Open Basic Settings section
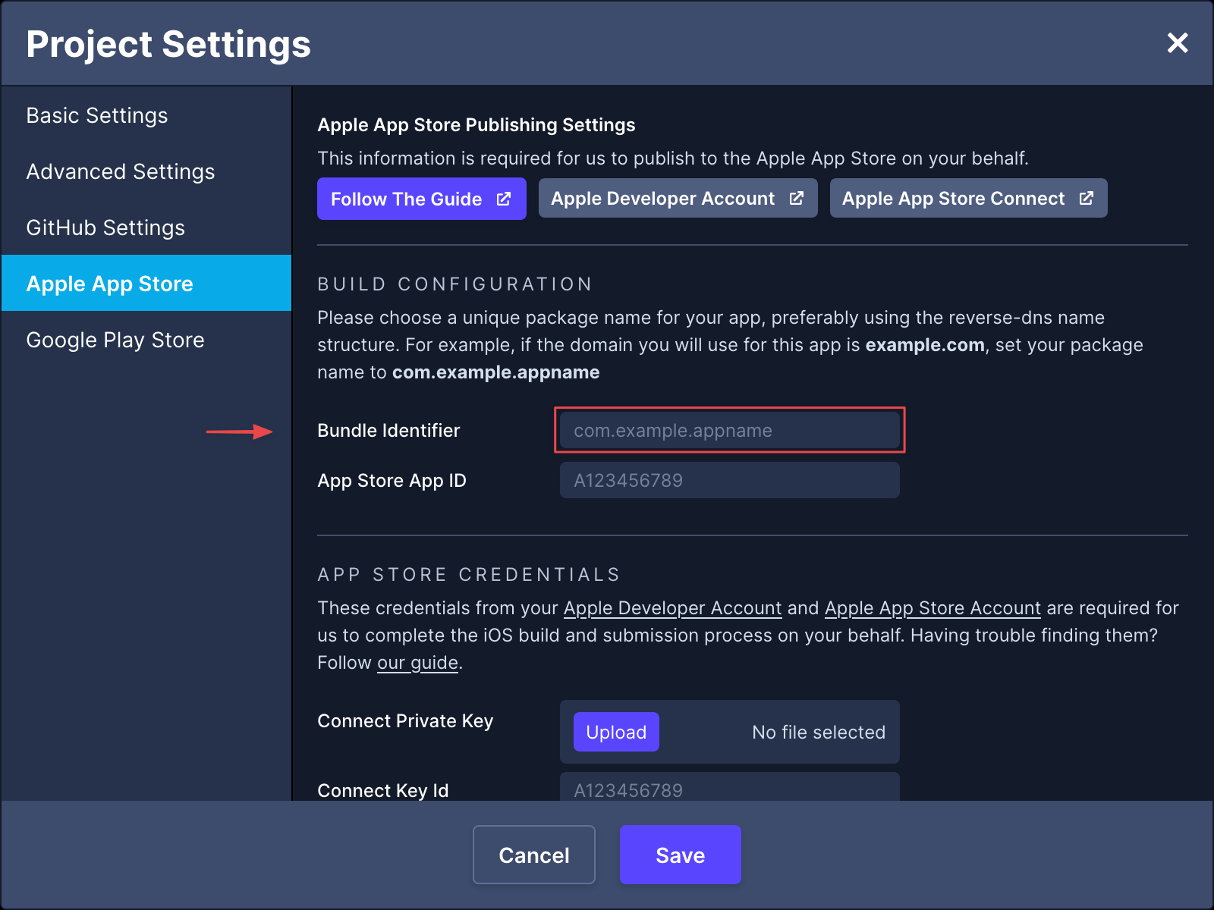 pyautogui.click(x=97, y=116)
